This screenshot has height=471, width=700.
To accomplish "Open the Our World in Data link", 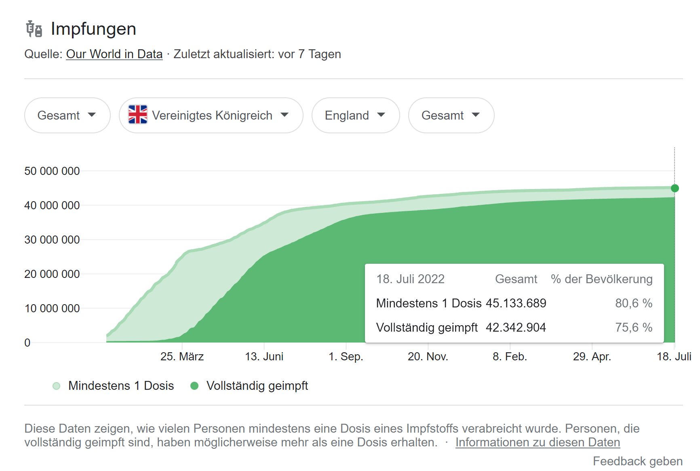I will click(114, 54).
